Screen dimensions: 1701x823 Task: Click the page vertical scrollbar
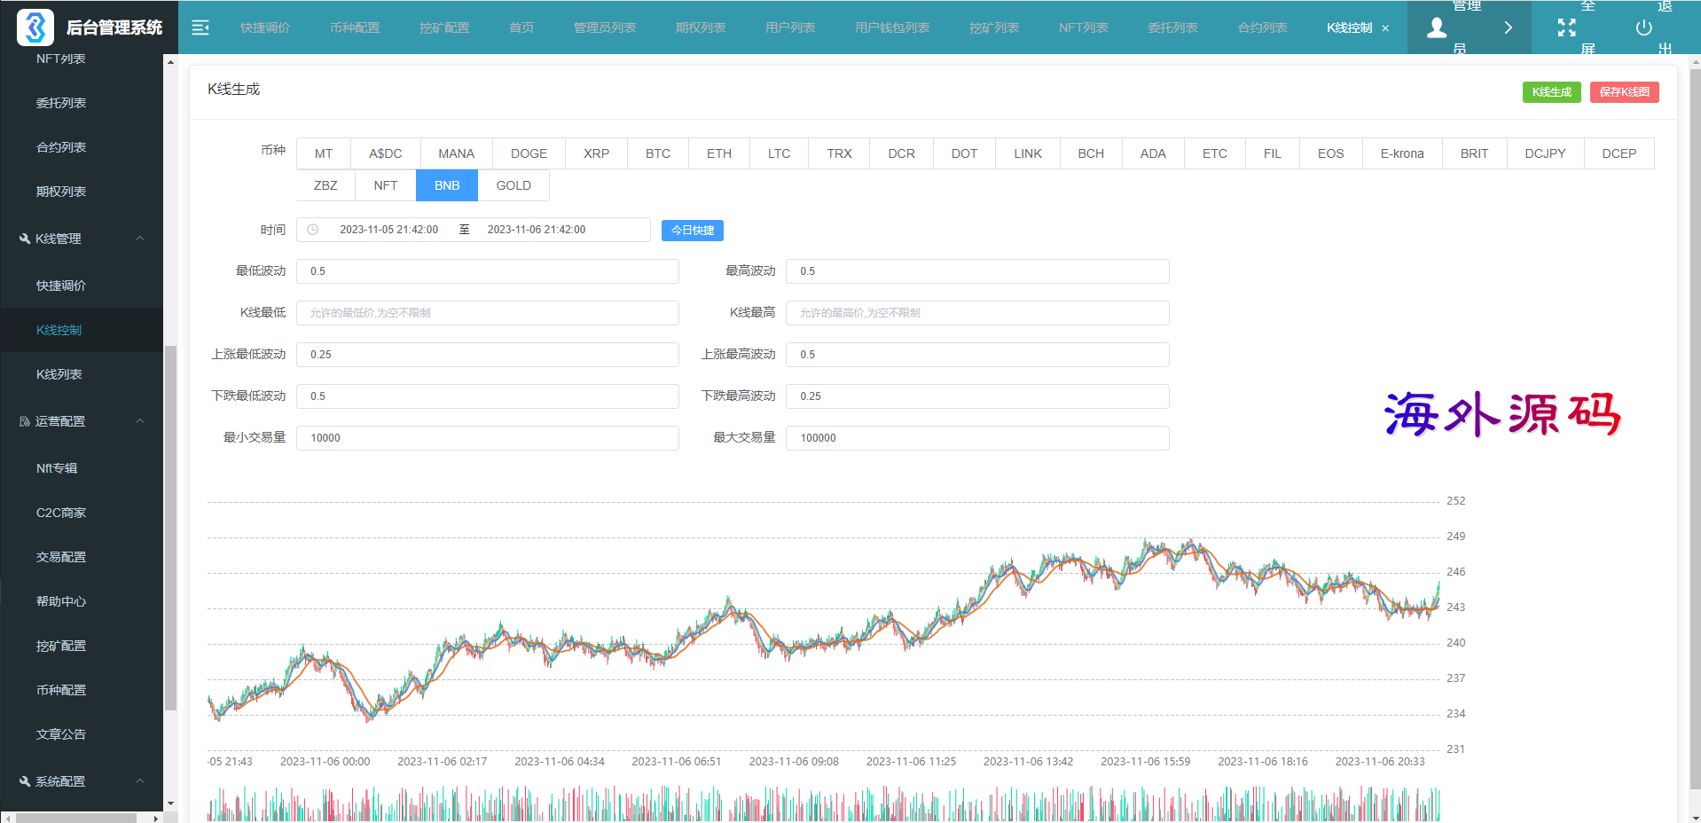pyautogui.click(x=1695, y=430)
